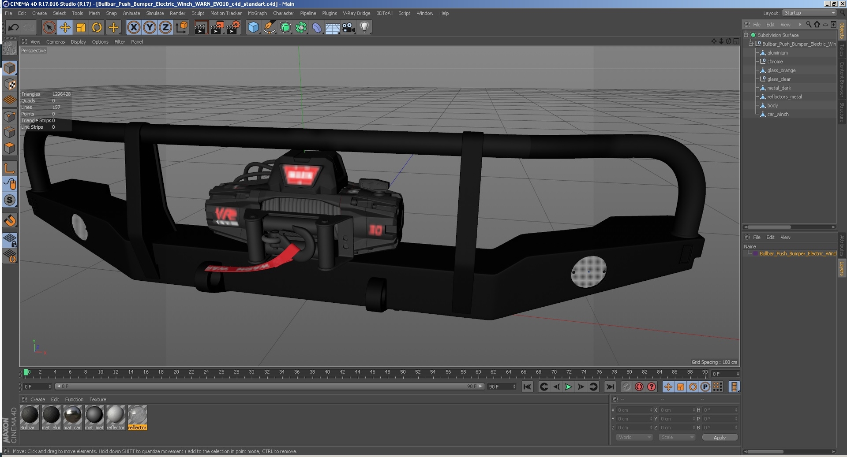Viewport: 847px width, 457px height.
Task: Select the Live Selection tool
Action: coord(49,27)
